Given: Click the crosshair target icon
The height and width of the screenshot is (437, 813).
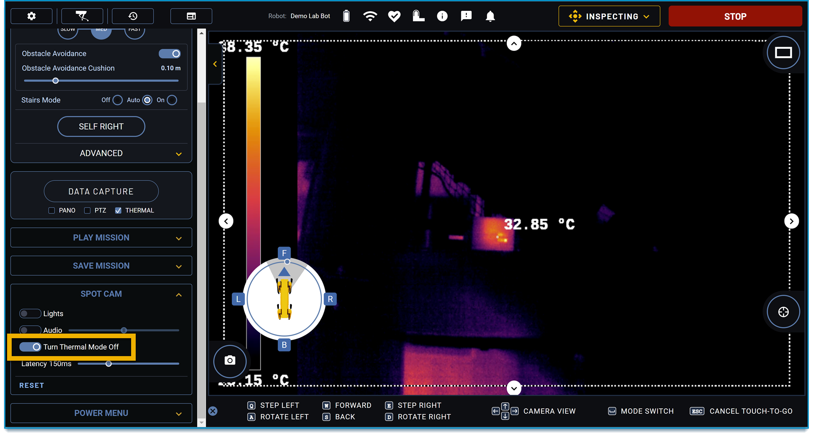Looking at the screenshot, I should coord(783,312).
